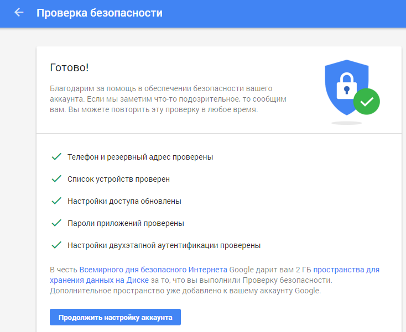Click the "Проверка безопасности" header title
Viewport: 406px width, 332px height.
(x=100, y=13)
